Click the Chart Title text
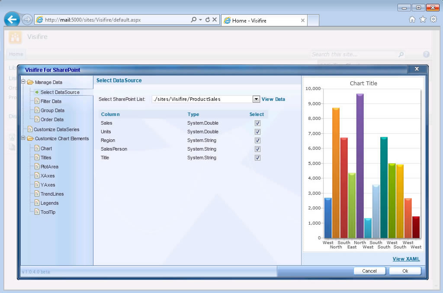Screen dimensions: 443x293 click(363, 84)
